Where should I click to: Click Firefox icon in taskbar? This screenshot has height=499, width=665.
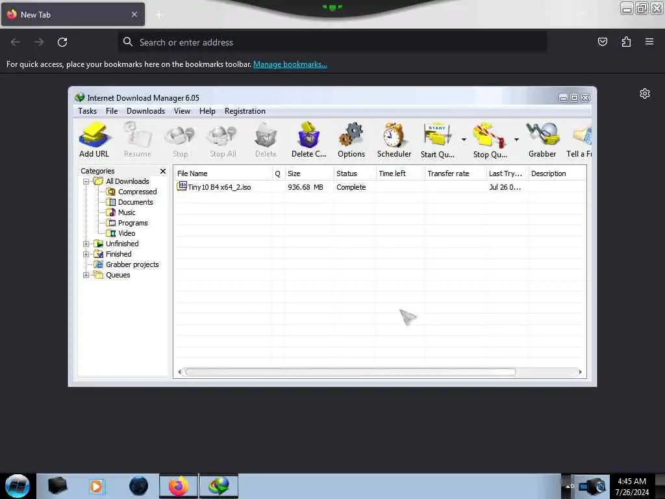179,486
